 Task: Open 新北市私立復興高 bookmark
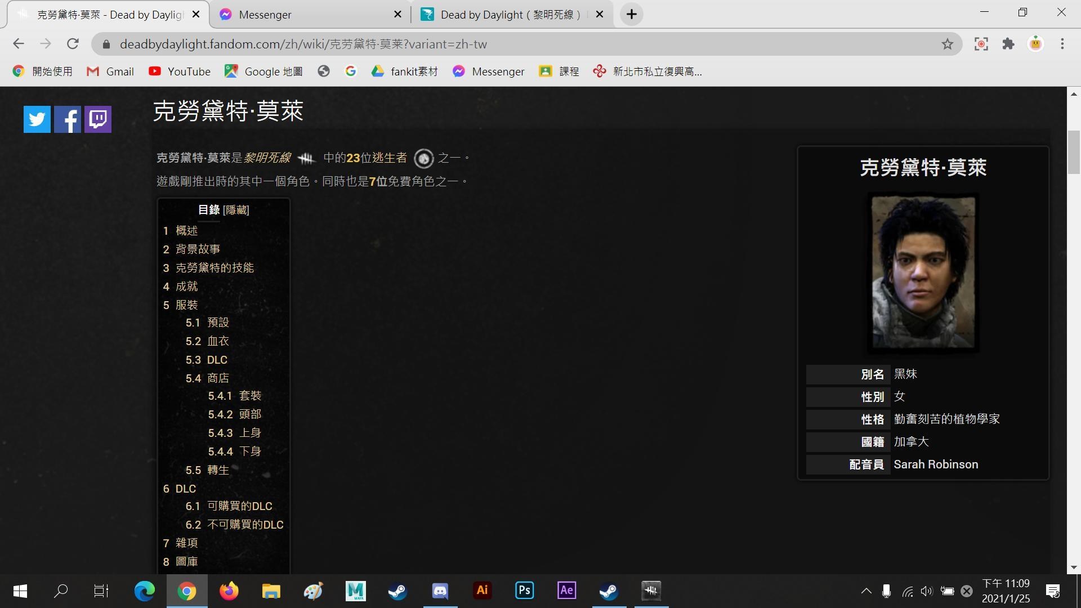[647, 71]
